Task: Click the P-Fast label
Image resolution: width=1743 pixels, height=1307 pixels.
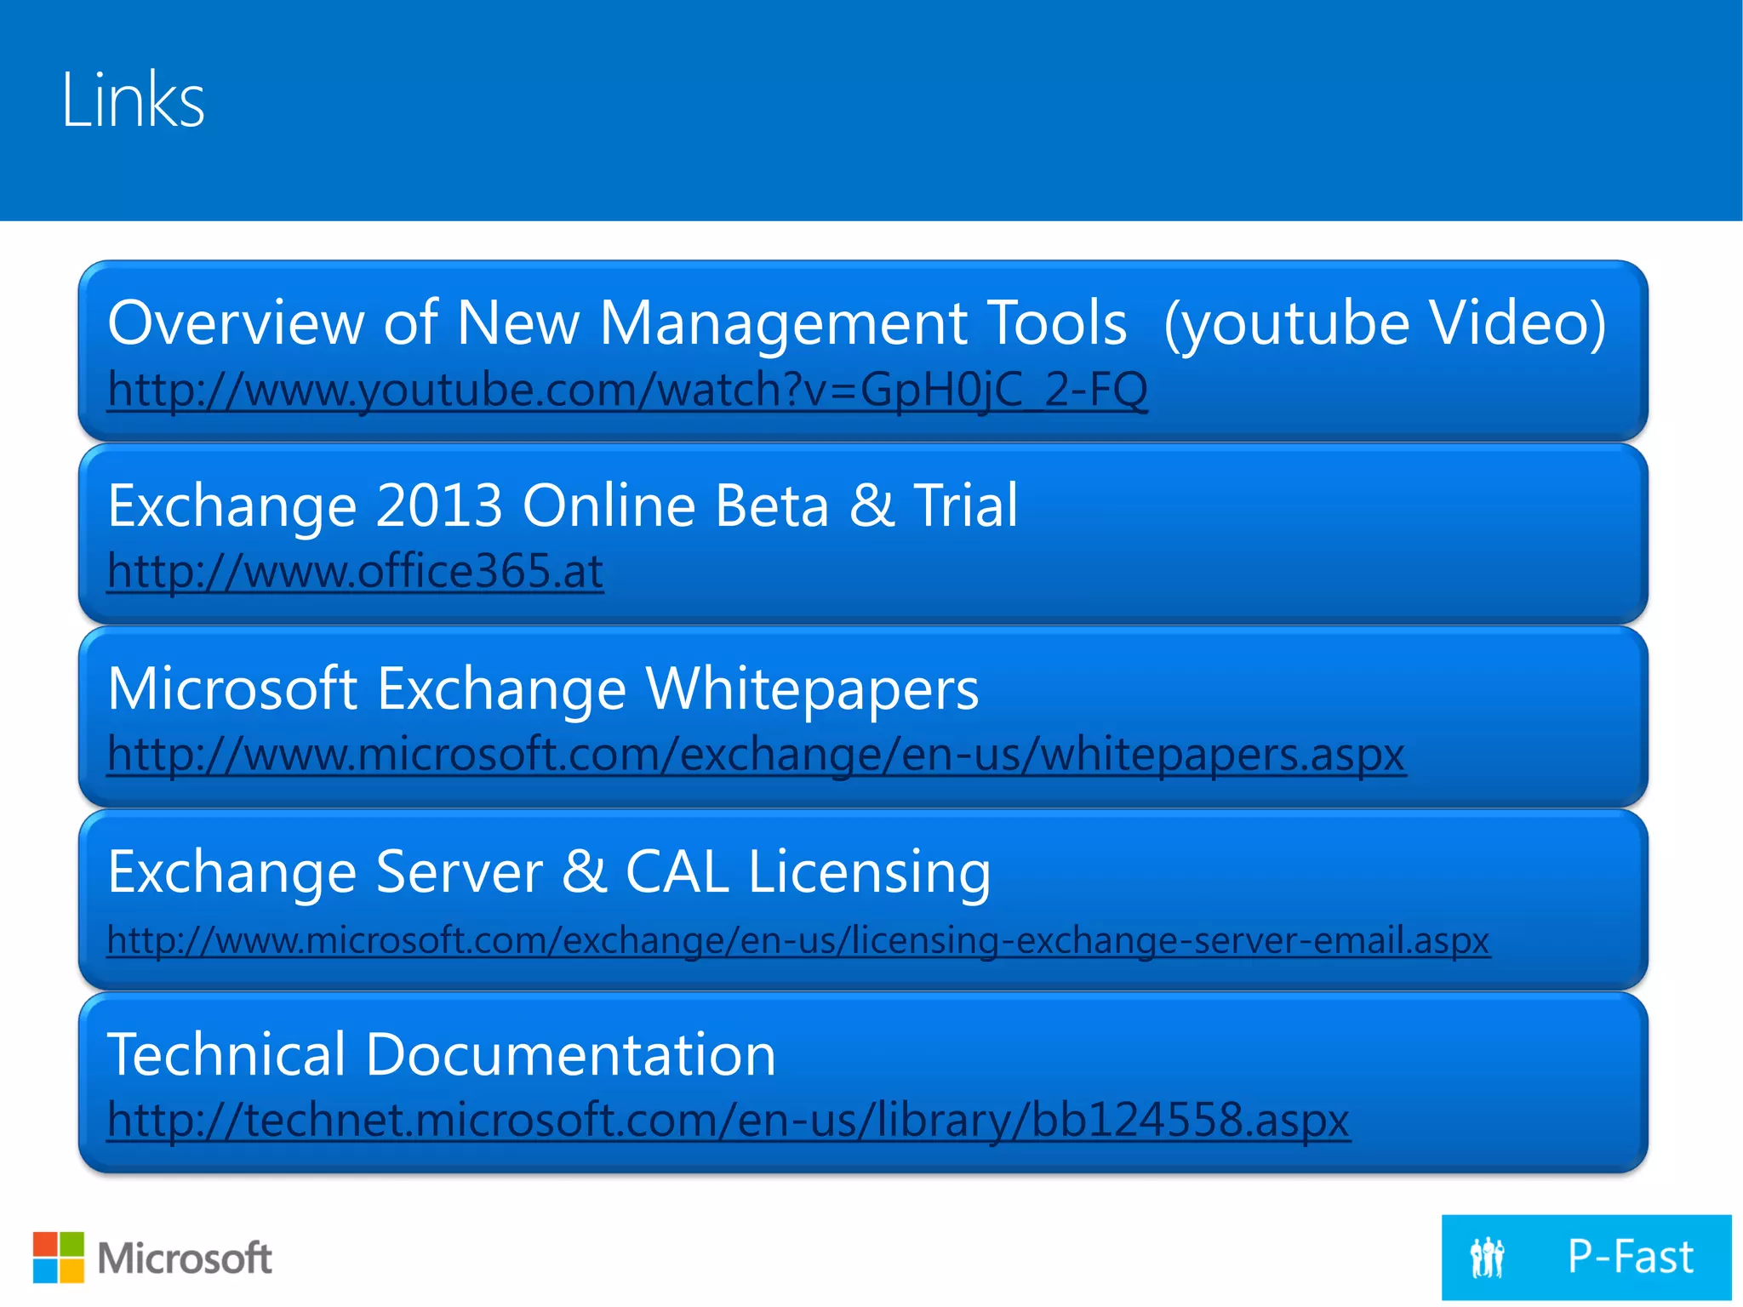Action: click(1631, 1258)
